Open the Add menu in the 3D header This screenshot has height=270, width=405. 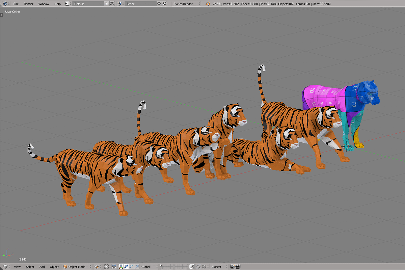[42, 267]
